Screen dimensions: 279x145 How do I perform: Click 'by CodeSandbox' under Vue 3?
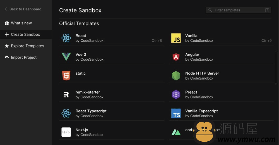tap(89, 60)
